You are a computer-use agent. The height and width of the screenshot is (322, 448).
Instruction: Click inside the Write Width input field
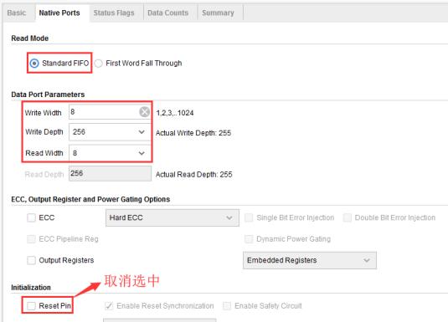click(104, 111)
